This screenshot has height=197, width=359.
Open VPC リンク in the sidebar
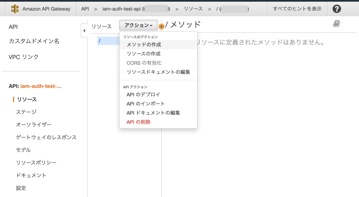coord(24,57)
